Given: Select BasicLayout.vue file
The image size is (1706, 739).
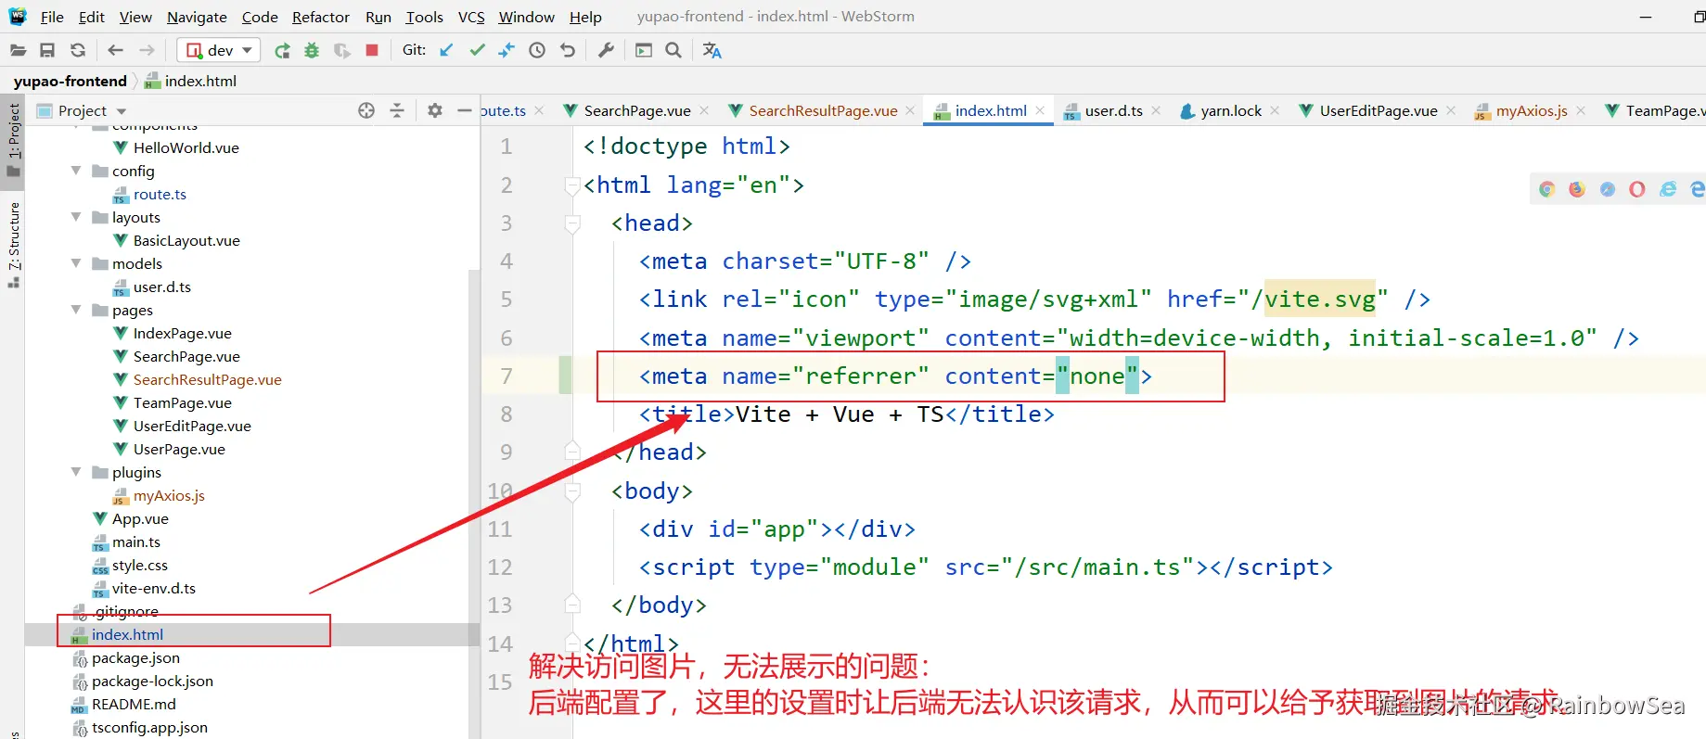Looking at the screenshot, I should coord(186,240).
